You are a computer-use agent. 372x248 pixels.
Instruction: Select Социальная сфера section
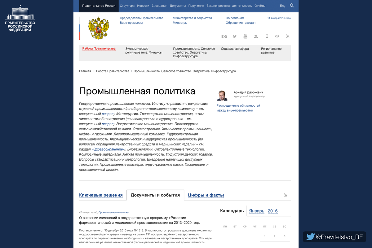point(235,49)
